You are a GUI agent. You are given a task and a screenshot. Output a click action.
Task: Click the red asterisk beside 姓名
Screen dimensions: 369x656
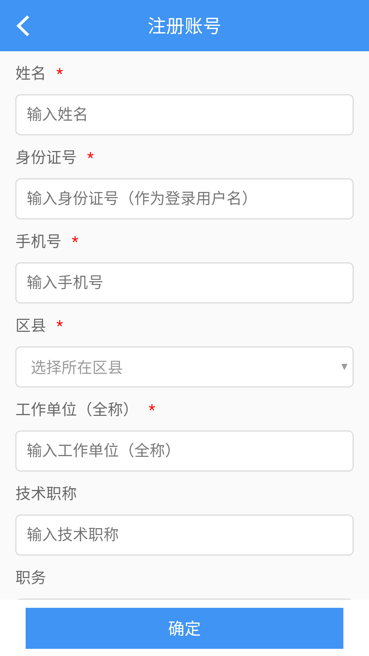coord(60,72)
